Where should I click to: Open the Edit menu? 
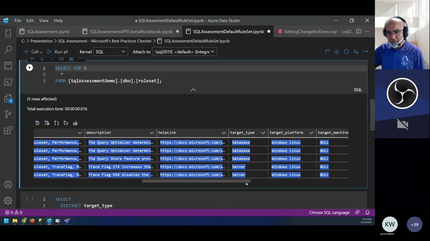[x=30, y=20]
